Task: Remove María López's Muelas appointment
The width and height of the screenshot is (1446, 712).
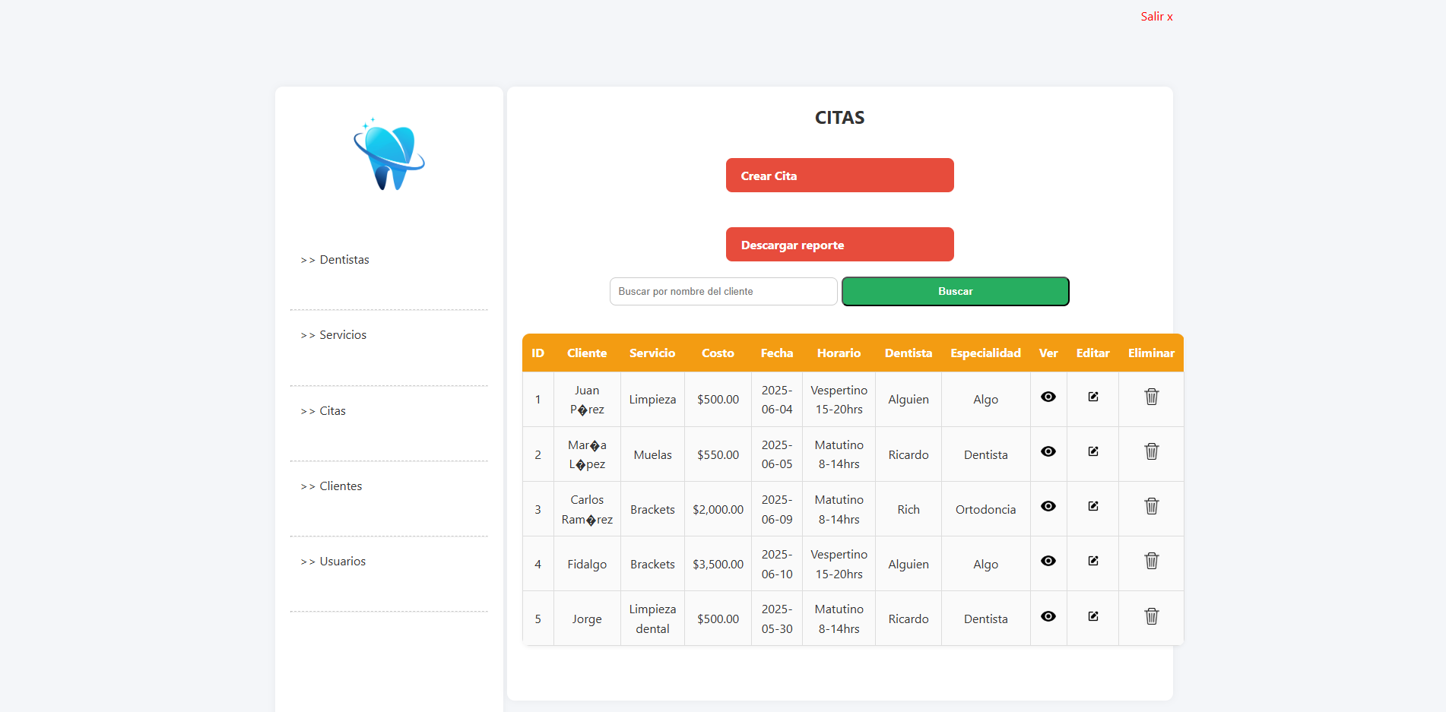Action: tap(1151, 451)
